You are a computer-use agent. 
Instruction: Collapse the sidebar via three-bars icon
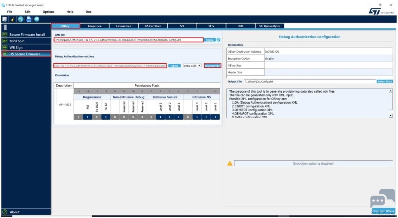coord(5,27)
